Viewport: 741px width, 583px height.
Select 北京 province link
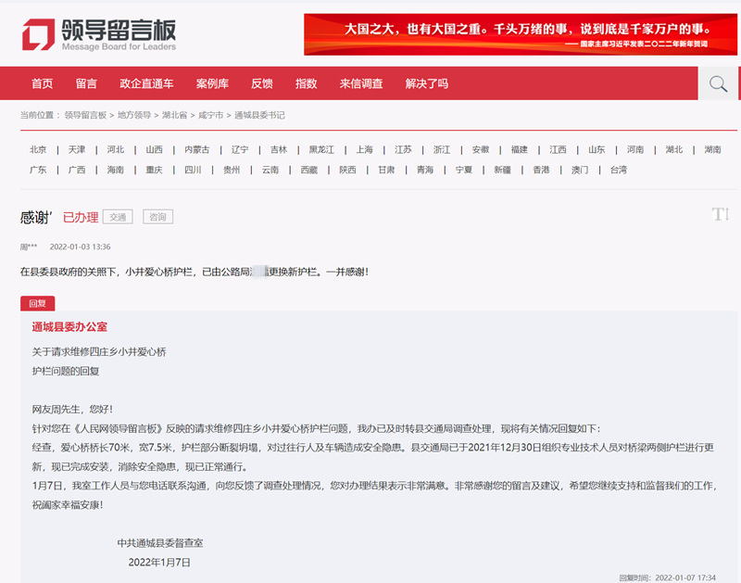pyautogui.click(x=38, y=149)
